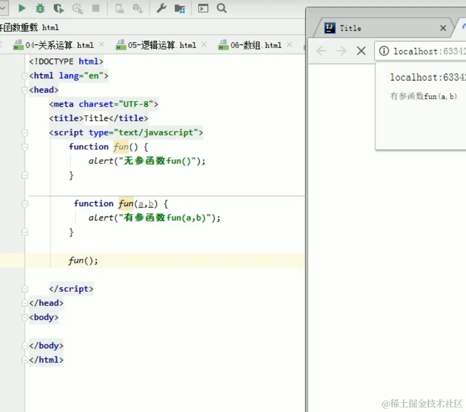The width and height of the screenshot is (466, 412).
Task: Click the <title>Title</title> line
Action: pos(98,118)
